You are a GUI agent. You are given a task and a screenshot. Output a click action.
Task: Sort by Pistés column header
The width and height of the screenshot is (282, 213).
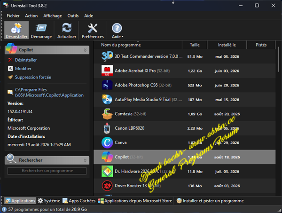click(261, 45)
